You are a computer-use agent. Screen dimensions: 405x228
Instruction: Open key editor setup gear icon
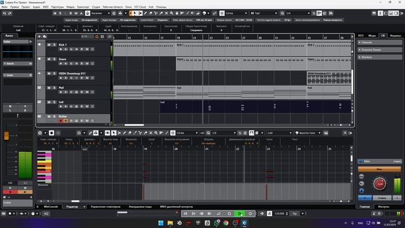350,133
